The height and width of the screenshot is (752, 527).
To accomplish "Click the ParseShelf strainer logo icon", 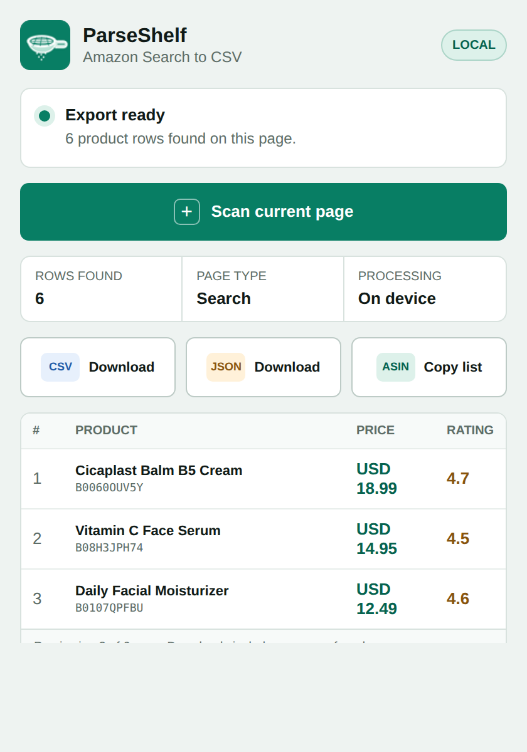I will pyautogui.click(x=45, y=45).
